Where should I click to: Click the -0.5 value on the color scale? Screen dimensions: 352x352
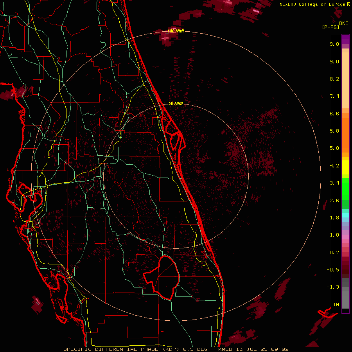coord(333,270)
